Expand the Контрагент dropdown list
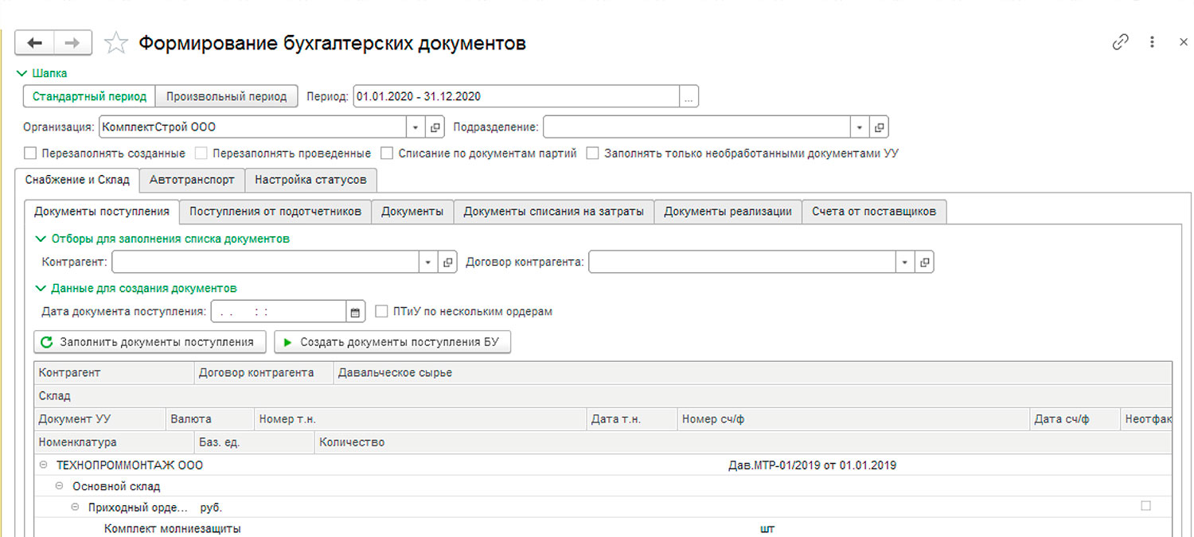Viewport: 1194px width, 537px height. 428,262
